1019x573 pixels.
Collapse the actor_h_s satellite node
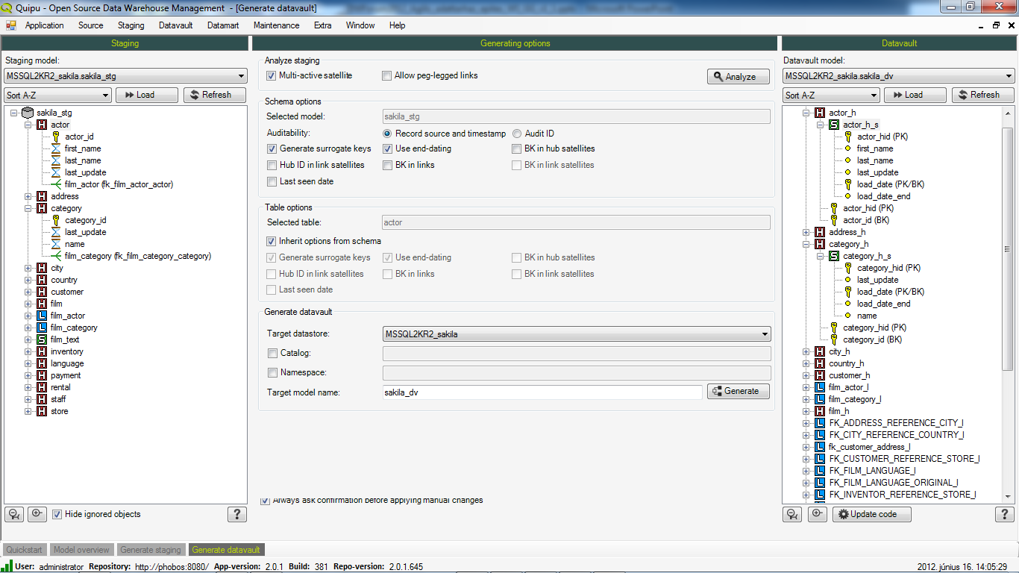[x=820, y=125]
